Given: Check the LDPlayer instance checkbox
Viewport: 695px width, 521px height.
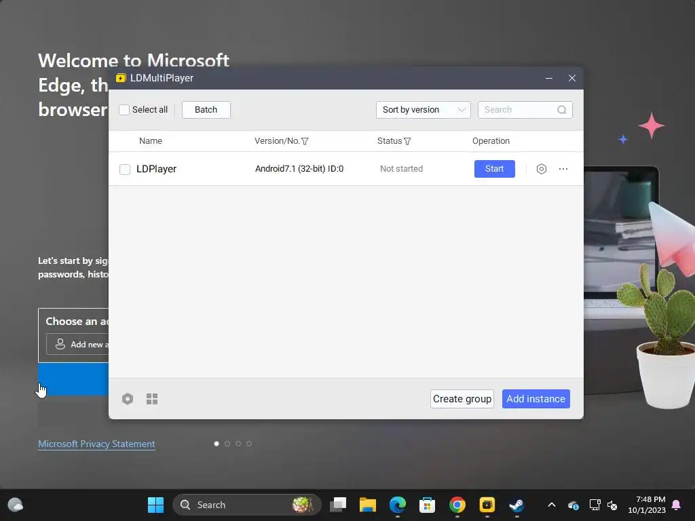Looking at the screenshot, I should pyautogui.click(x=125, y=169).
